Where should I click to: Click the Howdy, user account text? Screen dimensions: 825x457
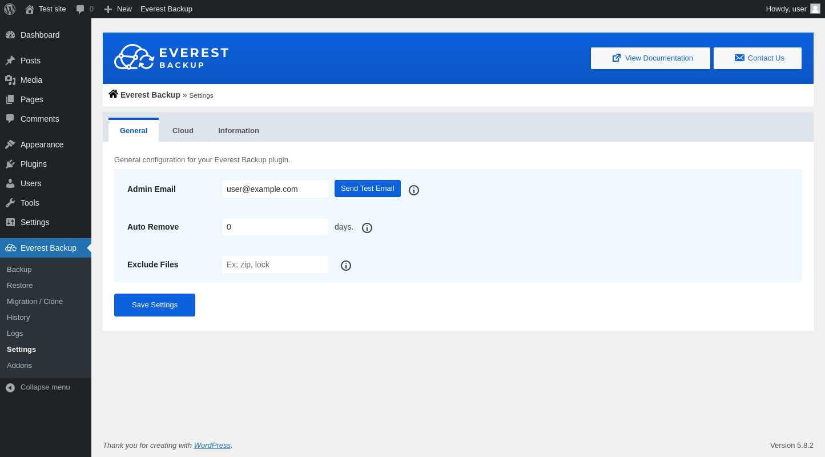[x=786, y=9]
